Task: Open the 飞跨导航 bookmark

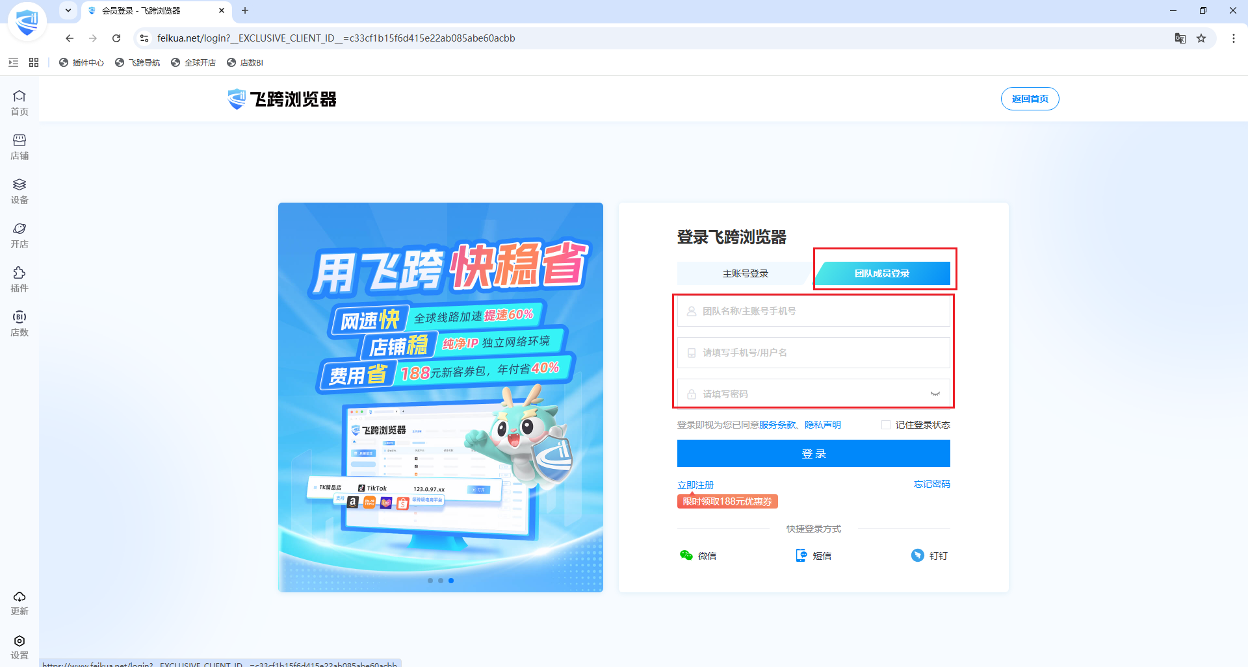Action: tap(137, 62)
